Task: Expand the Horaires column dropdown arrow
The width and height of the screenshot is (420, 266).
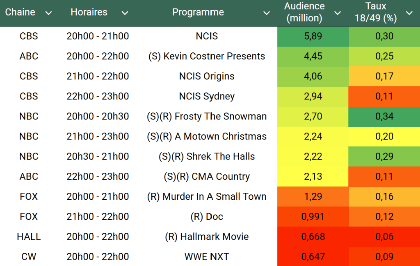Action: tap(125, 13)
